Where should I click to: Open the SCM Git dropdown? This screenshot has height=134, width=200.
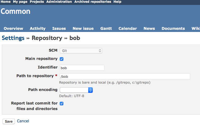click(81, 51)
